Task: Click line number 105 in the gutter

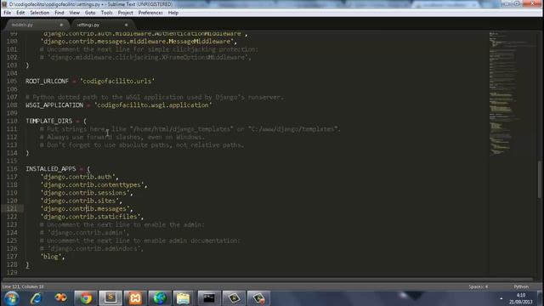Action: [12, 82]
